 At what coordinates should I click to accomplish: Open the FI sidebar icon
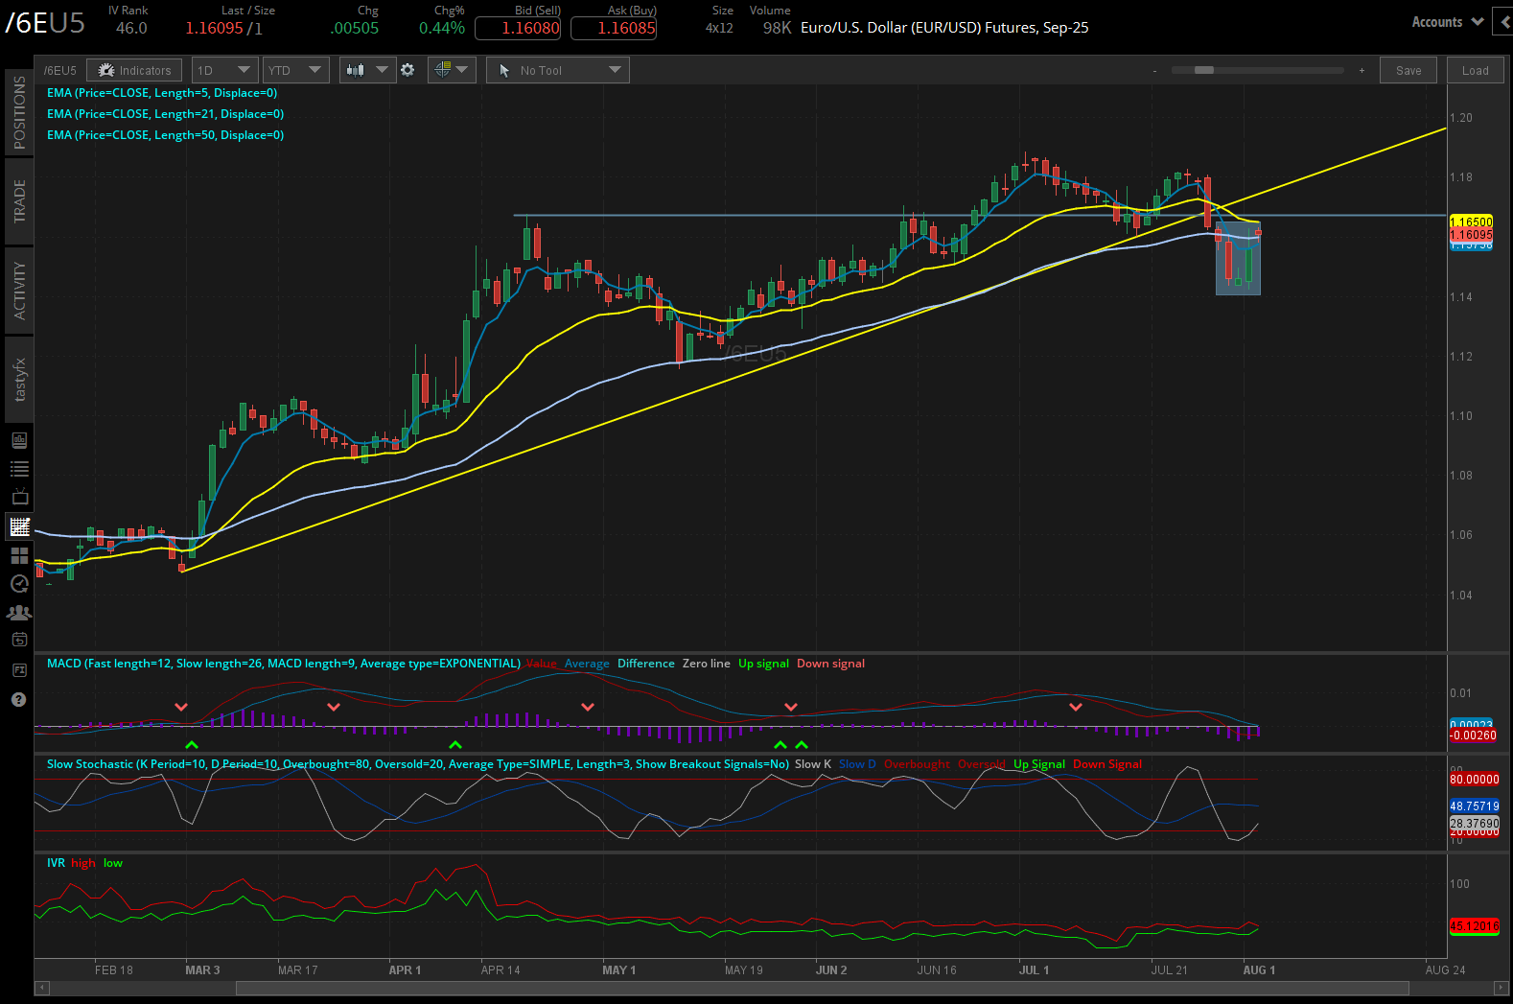click(19, 669)
